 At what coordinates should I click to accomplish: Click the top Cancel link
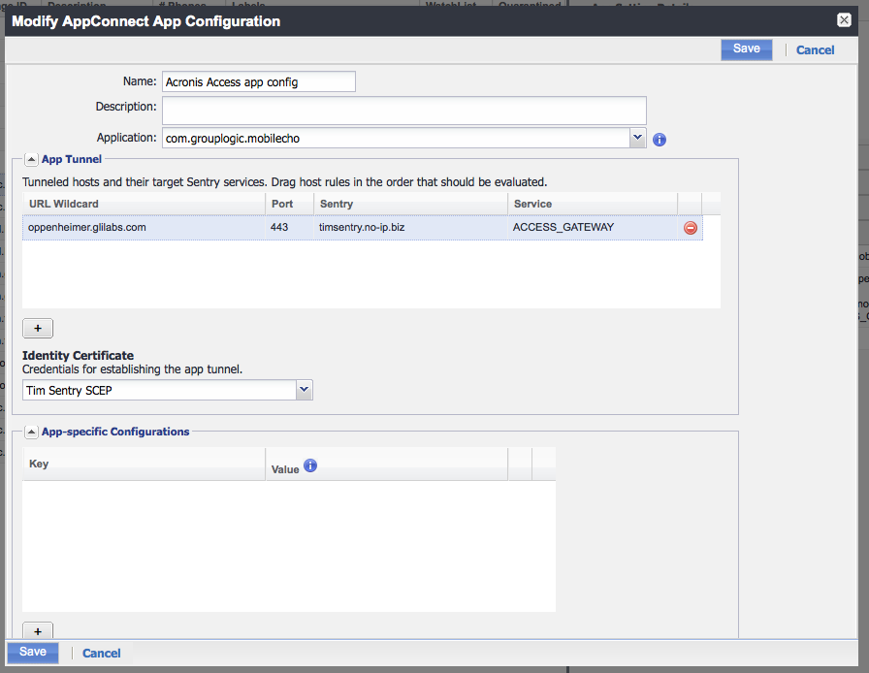coord(815,50)
